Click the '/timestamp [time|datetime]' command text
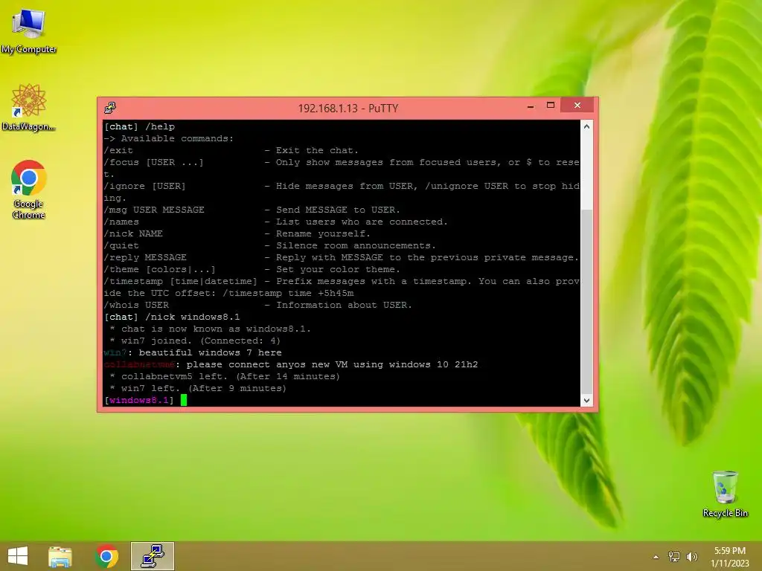 click(x=180, y=281)
